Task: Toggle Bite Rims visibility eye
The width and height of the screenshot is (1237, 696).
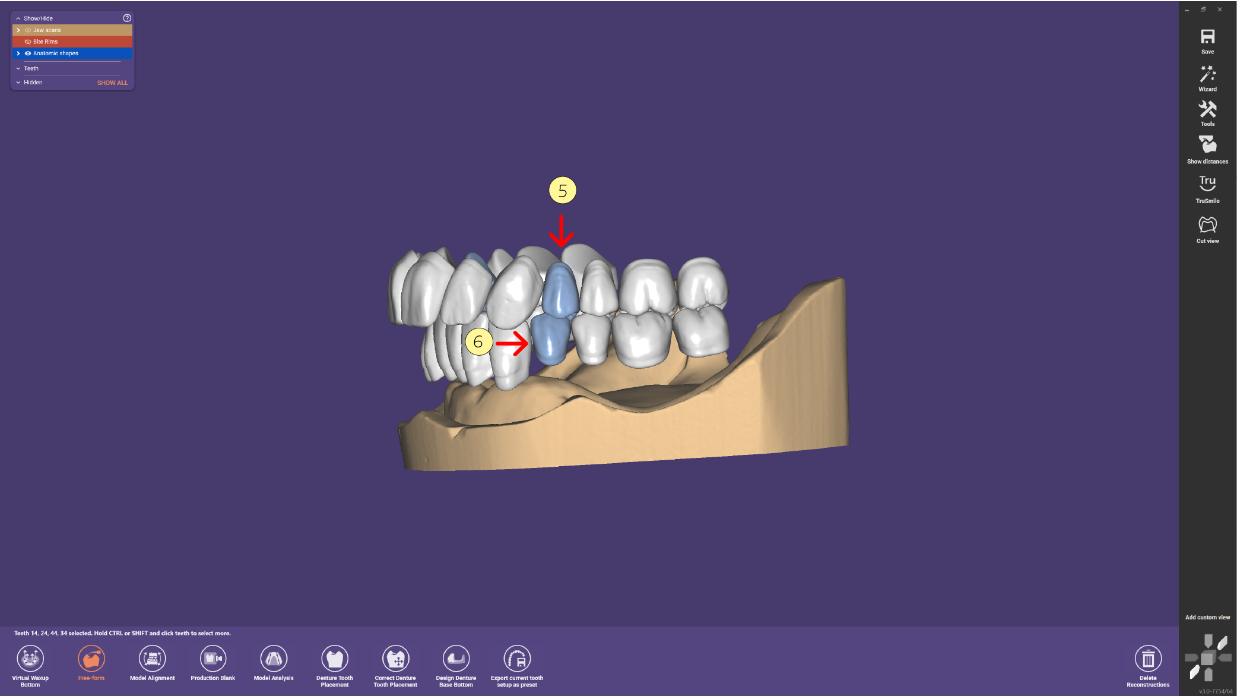Action: click(27, 42)
